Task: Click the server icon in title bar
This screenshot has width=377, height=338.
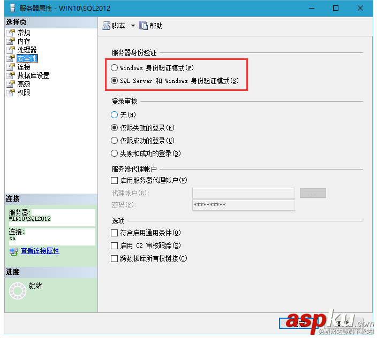Action: pyautogui.click(x=13, y=8)
